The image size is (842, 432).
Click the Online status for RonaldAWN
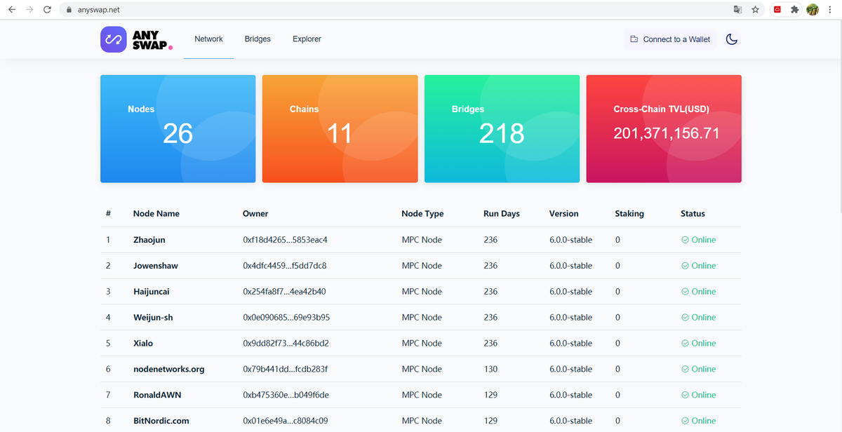pyautogui.click(x=699, y=396)
